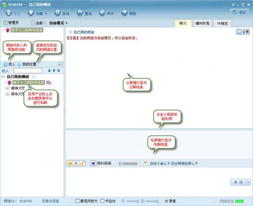Click the double-chevron icon in the title bar
The width and height of the screenshot is (253, 206).
233,5
